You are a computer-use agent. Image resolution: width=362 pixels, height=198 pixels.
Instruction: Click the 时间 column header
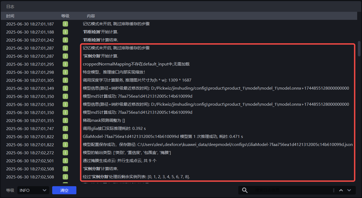[x=10, y=16]
